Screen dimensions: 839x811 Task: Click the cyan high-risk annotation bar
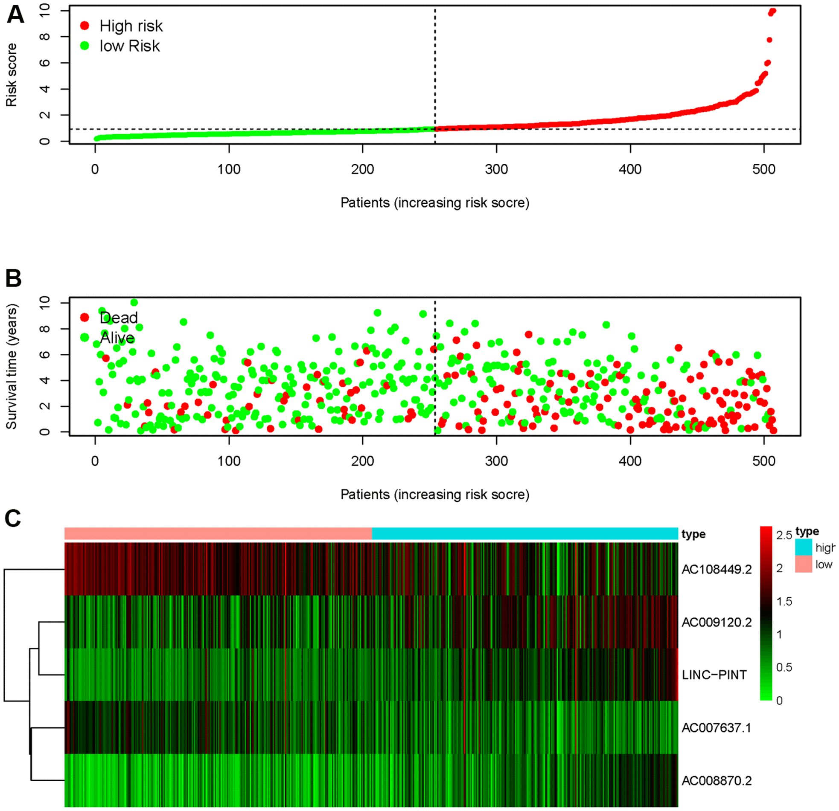coord(525,534)
